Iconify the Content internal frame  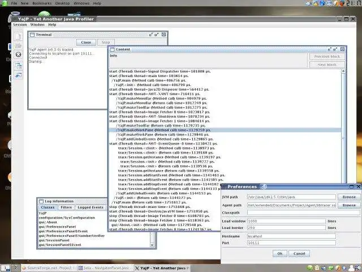pyautogui.click(x=329, y=49)
